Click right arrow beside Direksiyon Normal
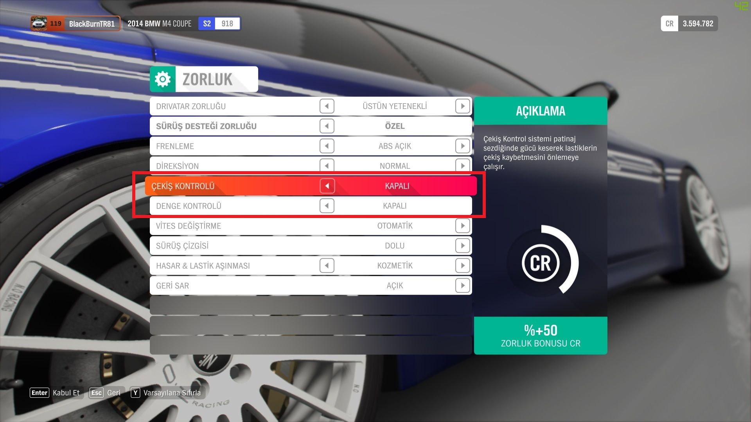The width and height of the screenshot is (751, 422). [462, 166]
